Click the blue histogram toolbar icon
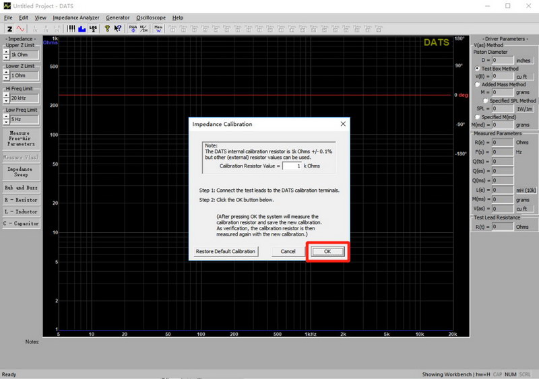This screenshot has width=539, height=379. point(82,29)
